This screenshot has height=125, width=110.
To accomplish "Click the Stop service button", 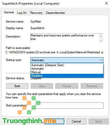I will (42, 86).
